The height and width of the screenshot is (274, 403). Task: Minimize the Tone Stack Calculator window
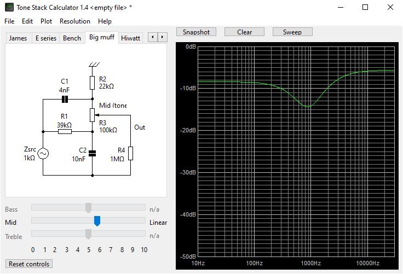pyautogui.click(x=341, y=7)
